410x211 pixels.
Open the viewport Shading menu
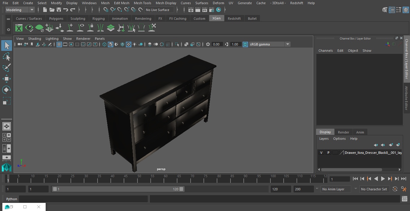coord(35,39)
